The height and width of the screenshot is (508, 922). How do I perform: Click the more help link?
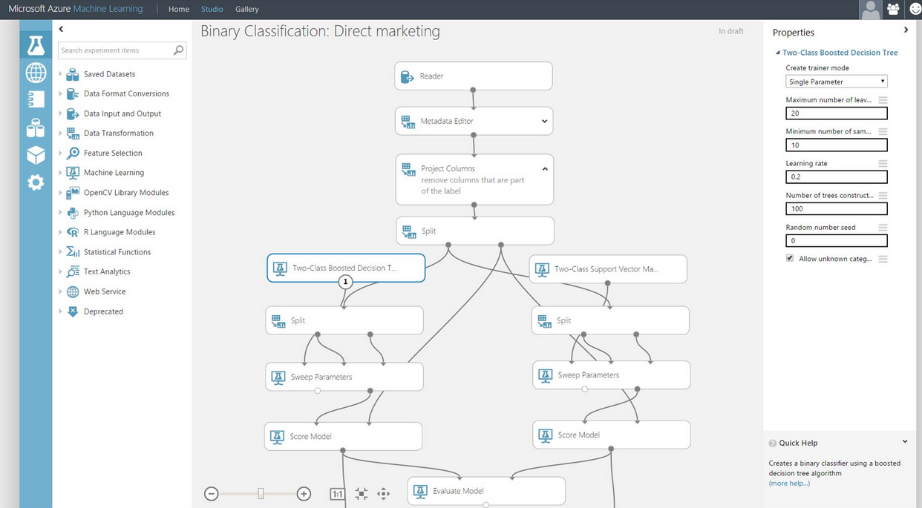click(789, 484)
